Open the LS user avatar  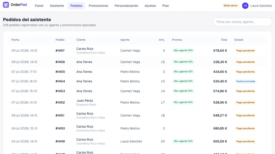tap(245, 6)
